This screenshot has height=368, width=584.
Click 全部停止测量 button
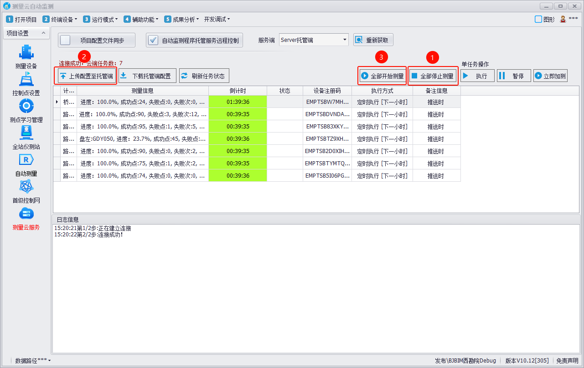tap(432, 76)
